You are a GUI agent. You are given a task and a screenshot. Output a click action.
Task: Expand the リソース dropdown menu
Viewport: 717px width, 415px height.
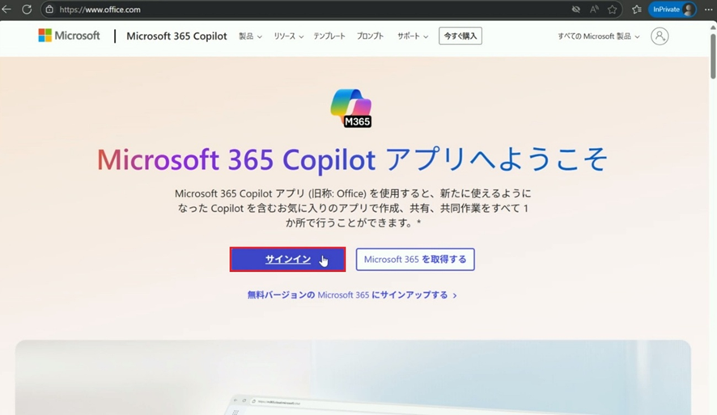point(288,36)
